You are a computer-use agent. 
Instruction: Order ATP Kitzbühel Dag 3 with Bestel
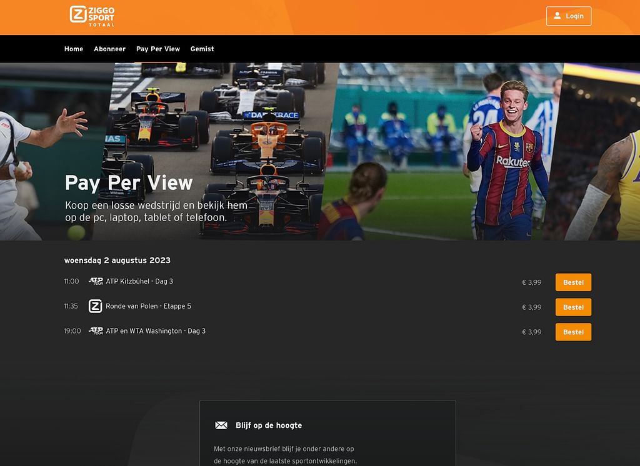pos(572,282)
